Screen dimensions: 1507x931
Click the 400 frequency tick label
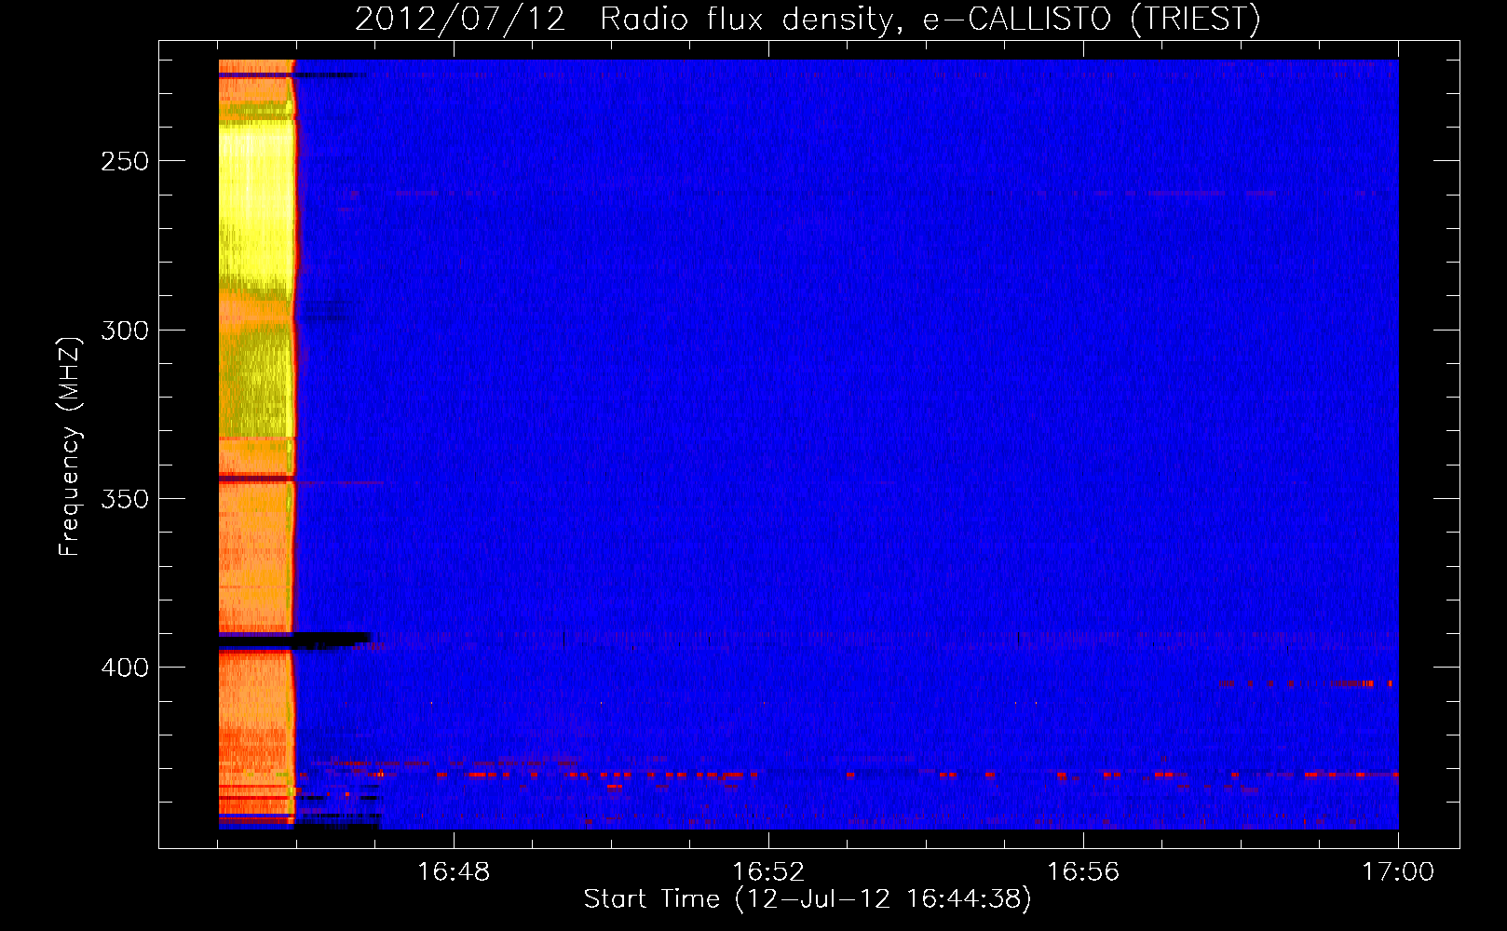pos(125,668)
